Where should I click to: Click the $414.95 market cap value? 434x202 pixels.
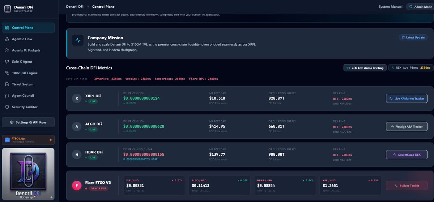pos(217,126)
